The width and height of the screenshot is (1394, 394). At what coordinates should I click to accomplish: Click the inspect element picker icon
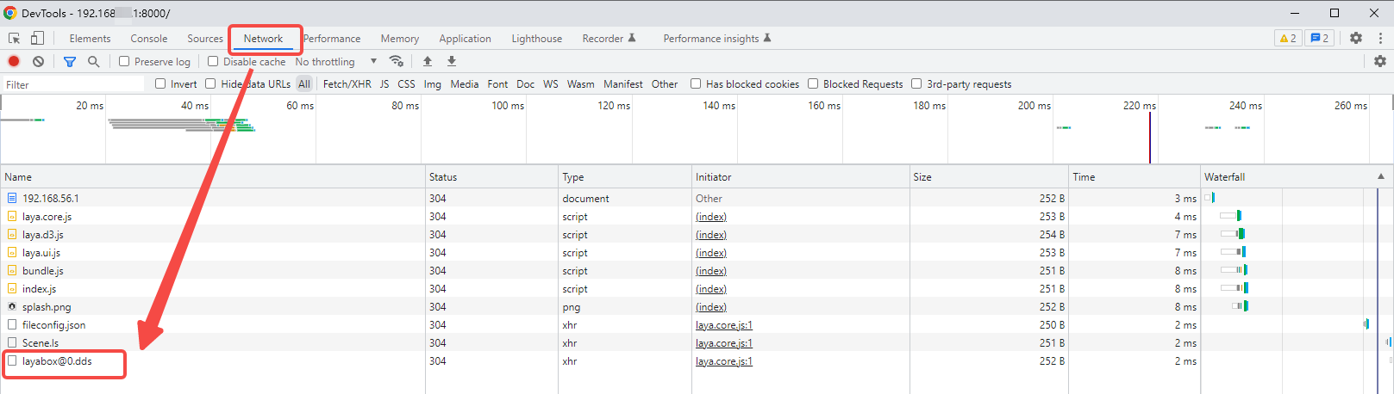coord(15,39)
